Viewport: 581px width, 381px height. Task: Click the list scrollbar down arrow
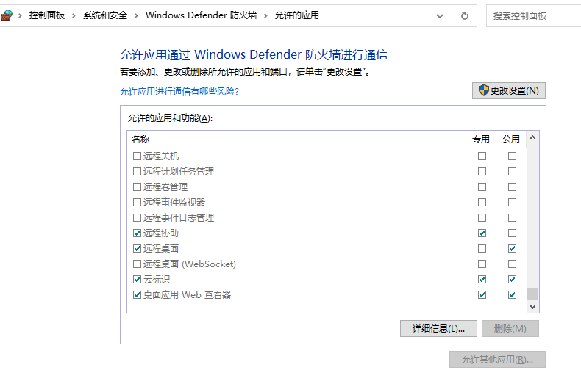pyautogui.click(x=533, y=307)
